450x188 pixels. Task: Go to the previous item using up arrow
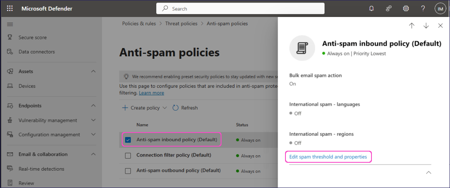(412, 26)
